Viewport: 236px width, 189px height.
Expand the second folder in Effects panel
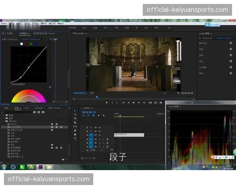click(x=4, y=118)
